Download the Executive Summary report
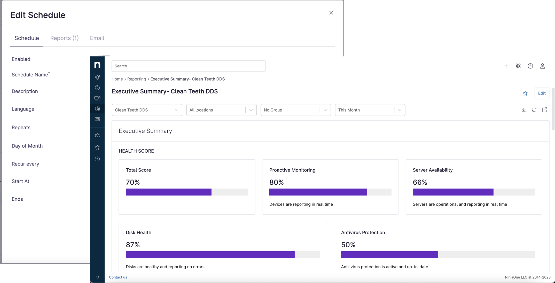This screenshot has width=555, height=283. (x=524, y=110)
